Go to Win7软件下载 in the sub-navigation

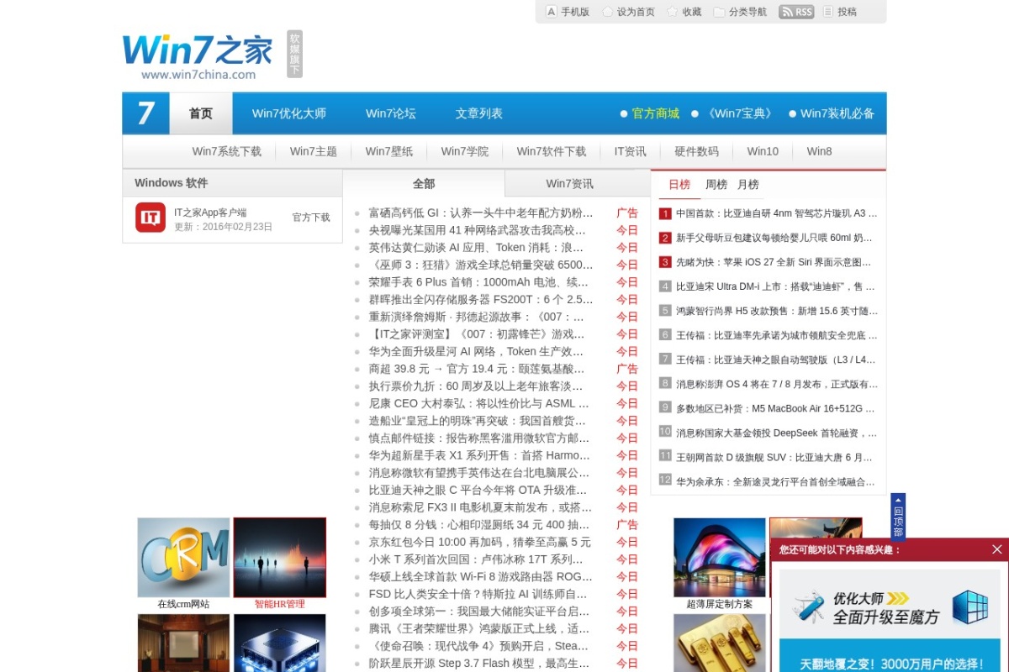click(x=552, y=151)
